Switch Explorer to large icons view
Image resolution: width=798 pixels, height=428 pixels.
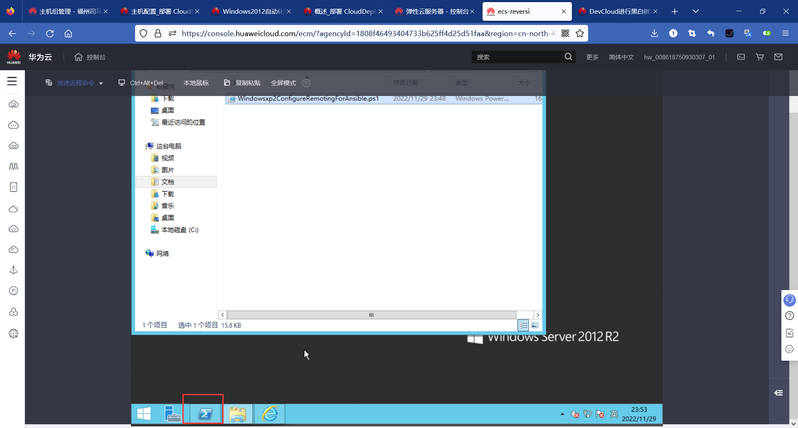tap(535, 325)
